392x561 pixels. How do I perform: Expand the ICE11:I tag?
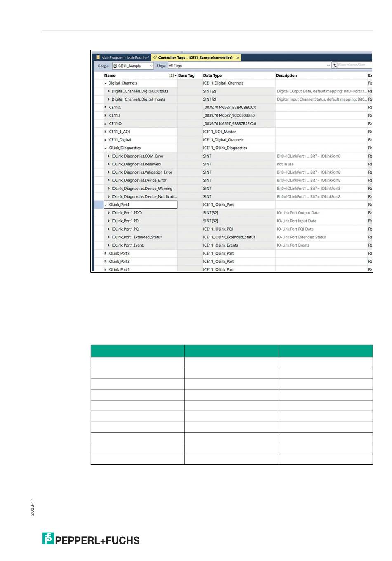coord(106,115)
